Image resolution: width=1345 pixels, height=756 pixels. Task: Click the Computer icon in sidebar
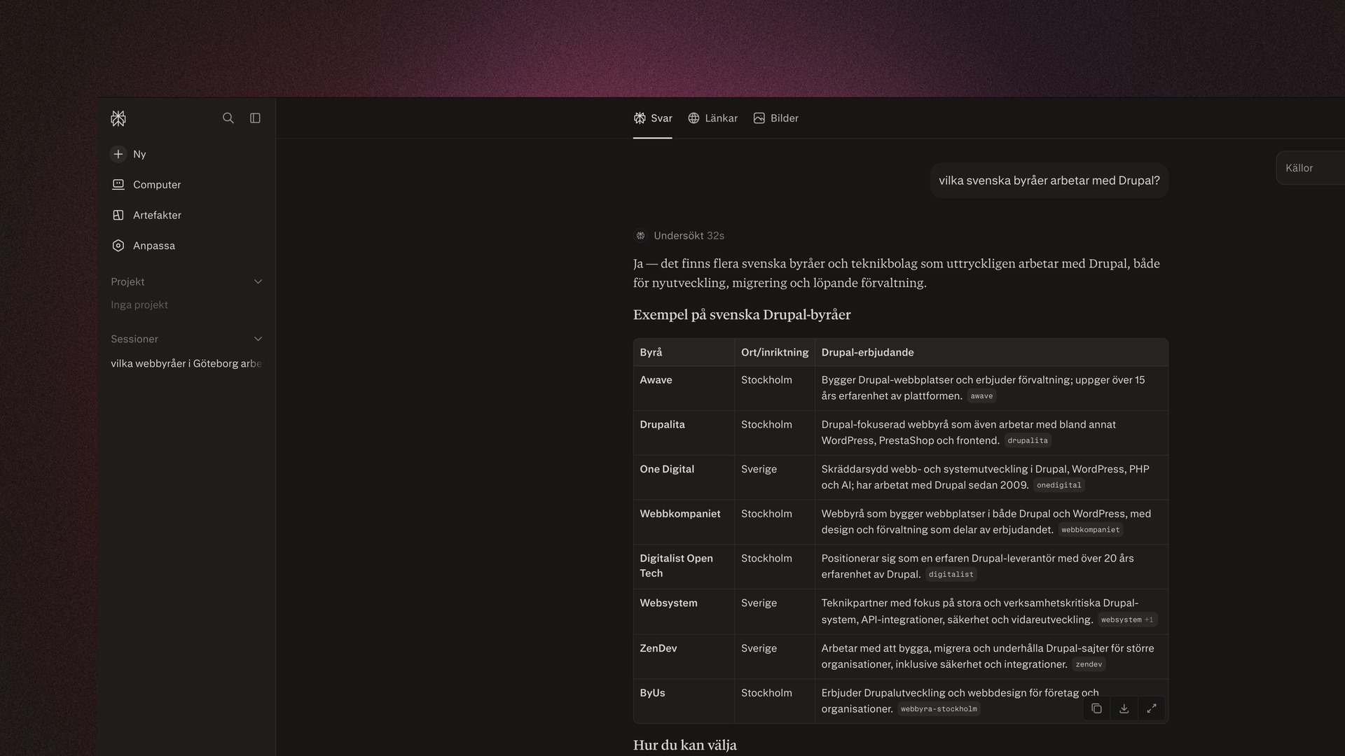pyautogui.click(x=118, y=185)
